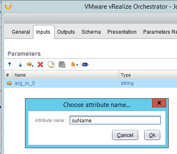Select the arg_in_0 parameter name
Screen dimensions: 177x154
[25, 83]
